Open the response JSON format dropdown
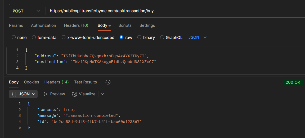 tap(34, 94)
